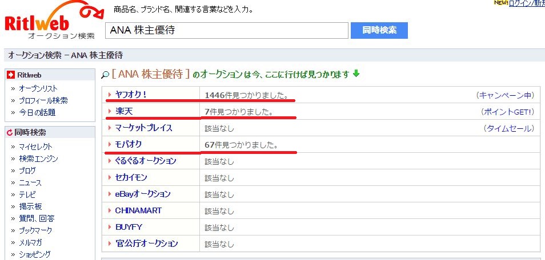Click the オークション検索 - ANA 株主優待 heading

[65, 55]
